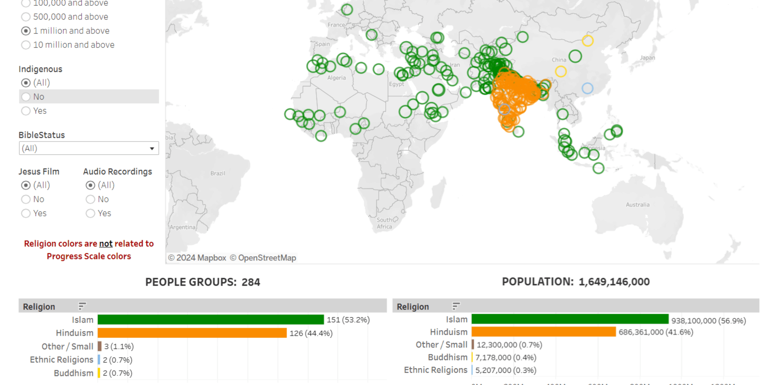Click Hinduism label in people groups chart
Viewport: 771px width, 385px height.
[75, 333]
